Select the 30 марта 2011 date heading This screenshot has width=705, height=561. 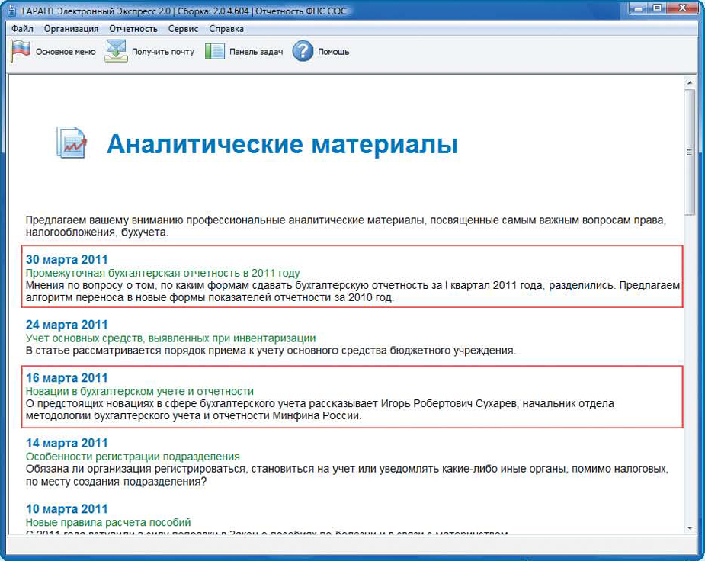(x=67, y=259)
